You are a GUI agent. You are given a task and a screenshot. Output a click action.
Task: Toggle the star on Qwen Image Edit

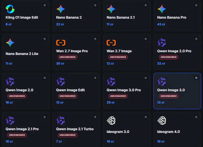click(95, 78)
